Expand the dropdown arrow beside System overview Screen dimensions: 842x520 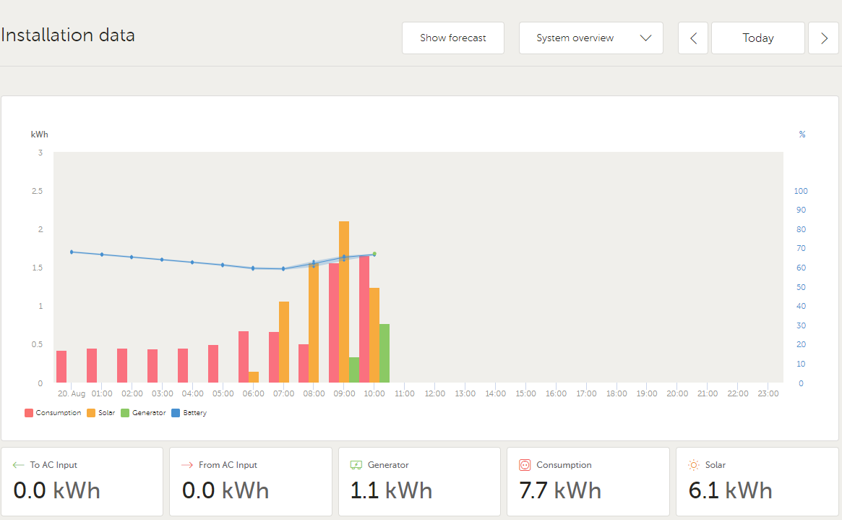click(x=645, y=38)
